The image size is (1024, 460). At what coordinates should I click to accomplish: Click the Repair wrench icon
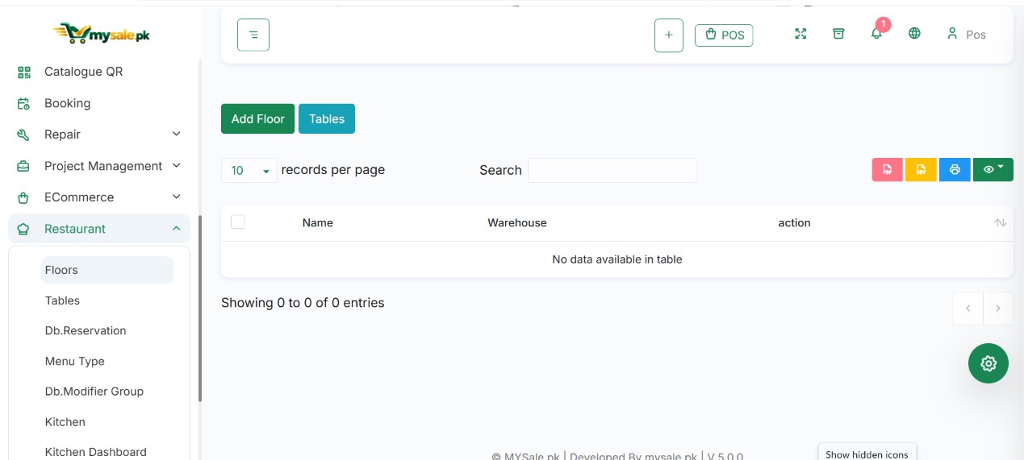[24, 135]
